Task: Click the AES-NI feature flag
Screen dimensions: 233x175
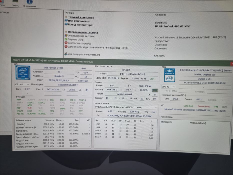Action: click(x=20, y=114)
